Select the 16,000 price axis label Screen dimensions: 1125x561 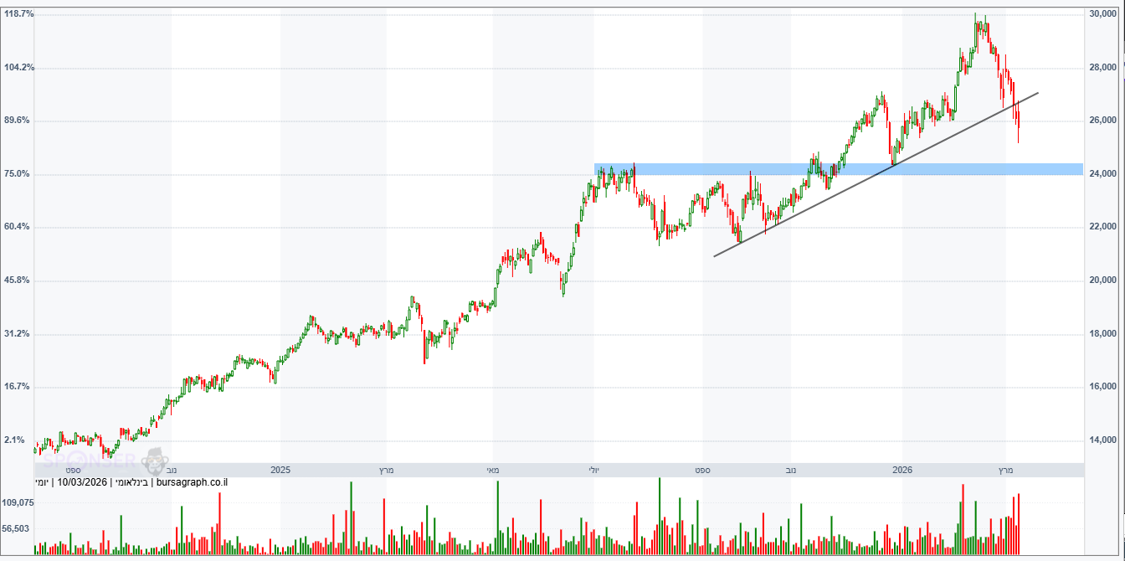click(x=1102, y=387)
